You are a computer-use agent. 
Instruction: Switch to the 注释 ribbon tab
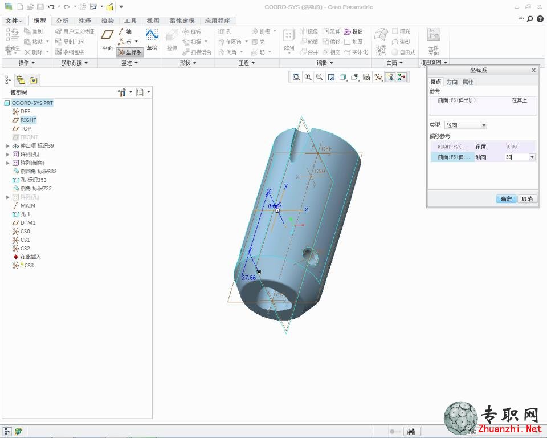85,21
